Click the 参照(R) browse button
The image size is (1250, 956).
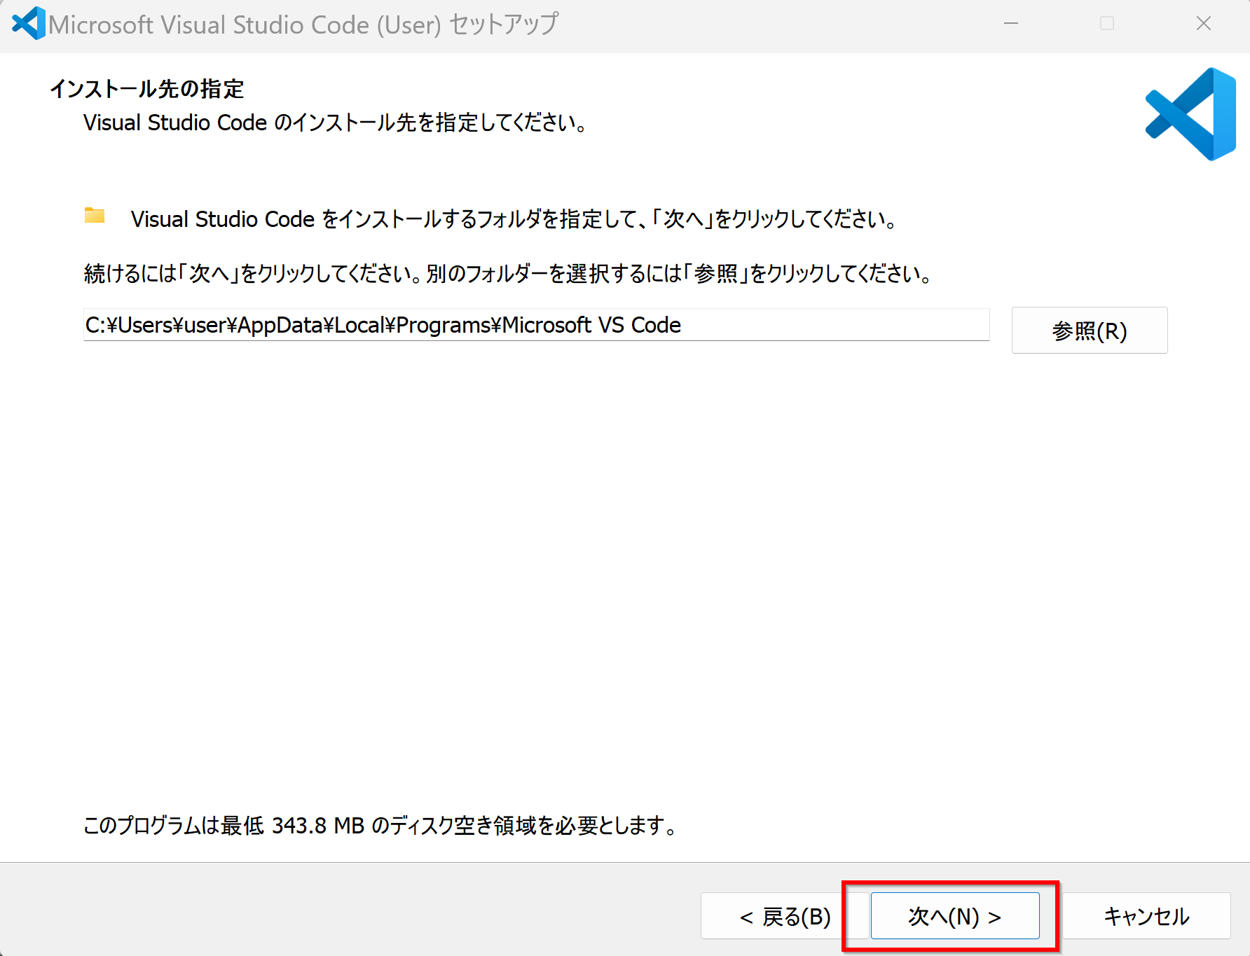pos(1089,331)
